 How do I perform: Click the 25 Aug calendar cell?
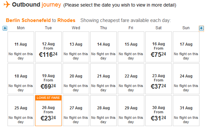click(x=21, y=111)
